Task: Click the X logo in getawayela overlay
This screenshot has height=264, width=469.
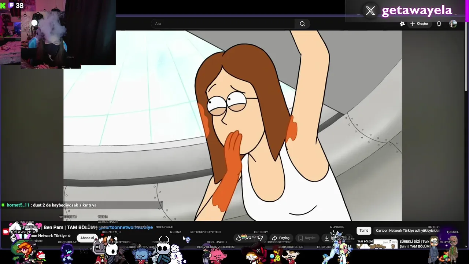Action: tap(370, 11)
